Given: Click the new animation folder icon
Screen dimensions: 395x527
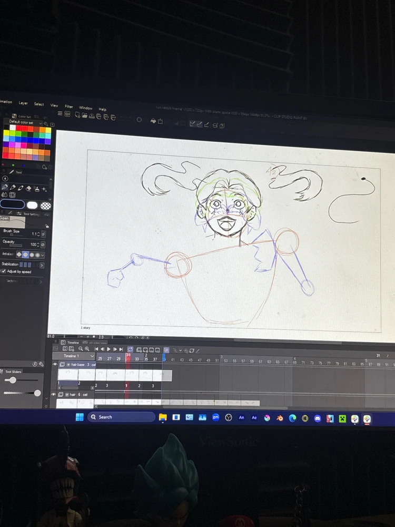Looking at the screenshot, I should [x=139, y=350].
